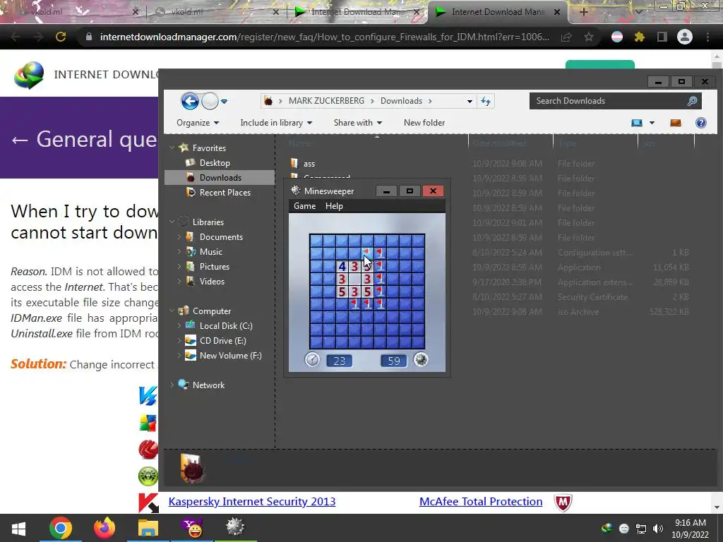Click the mines remaining counter showing 59
723x542 pixels.
[394, 361]
